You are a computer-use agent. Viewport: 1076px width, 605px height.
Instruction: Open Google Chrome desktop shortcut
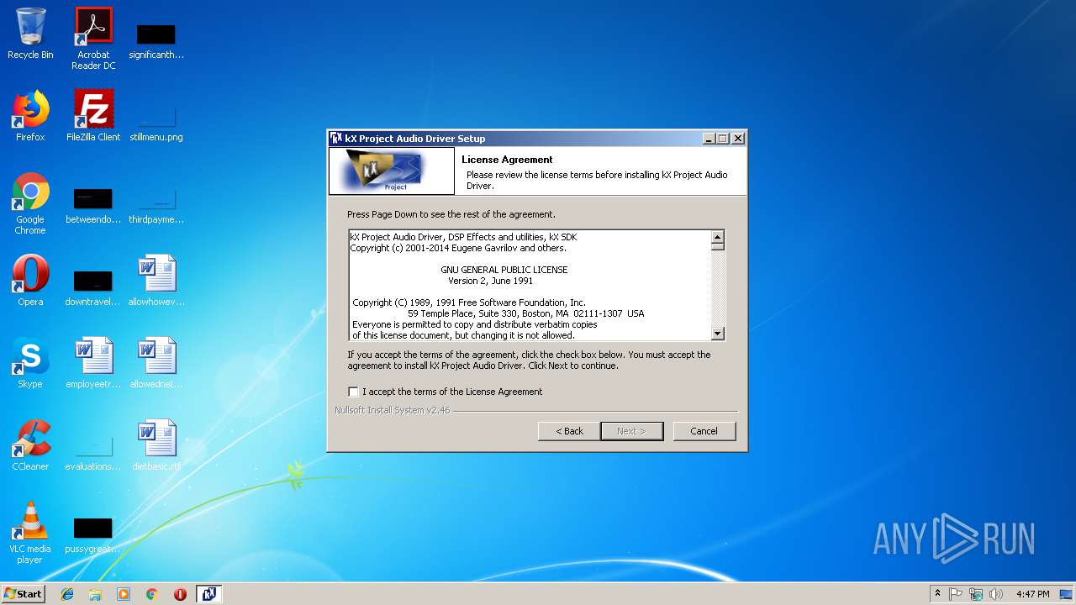[x=30, y=204]
